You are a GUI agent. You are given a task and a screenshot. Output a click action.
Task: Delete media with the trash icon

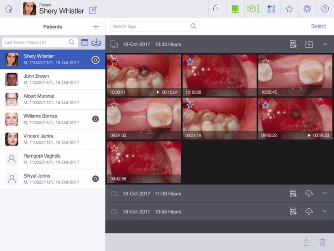point(322,242)
